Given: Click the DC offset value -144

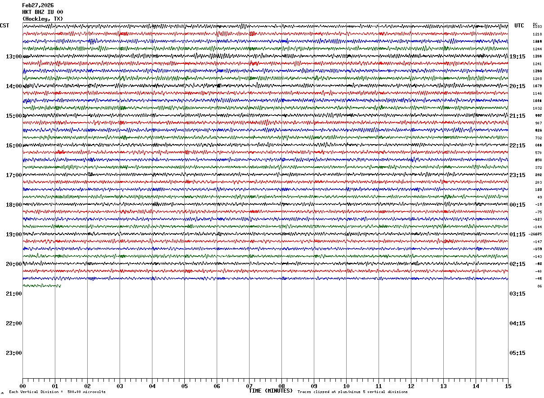Looking at the screenshot, I should (x=537, y=227).
